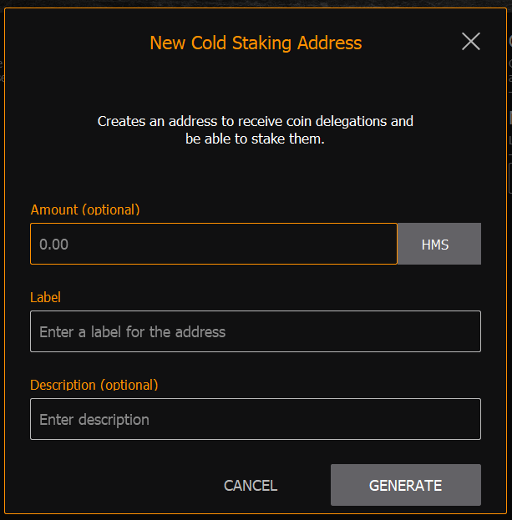Click 'Enter a label for the address' placeholder
512x520 pixels.
click(132, 332)
